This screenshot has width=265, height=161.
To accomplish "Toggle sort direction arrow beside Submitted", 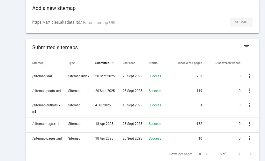I will (x=113, y=63).
